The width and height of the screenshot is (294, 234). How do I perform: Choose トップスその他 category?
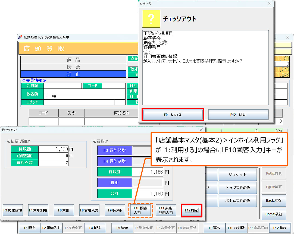(237, 188)
